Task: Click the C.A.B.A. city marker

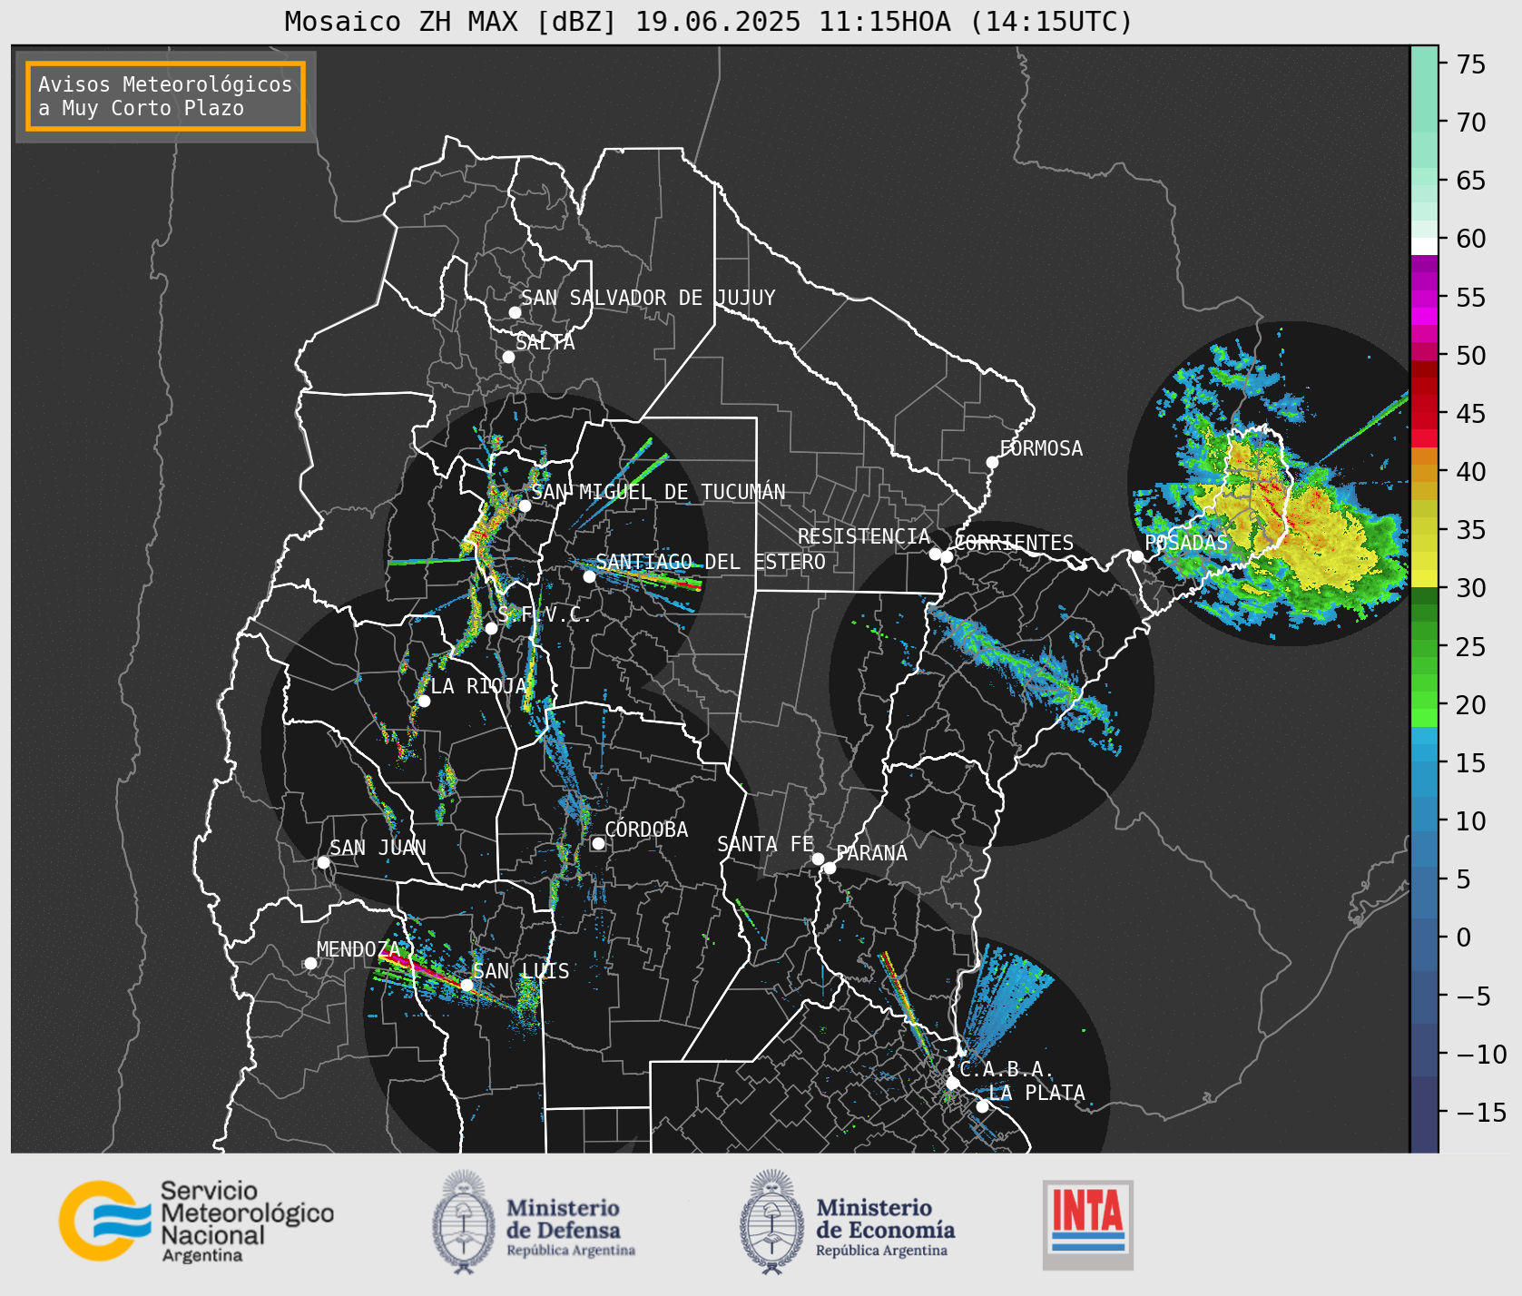Action: [x=952, y=1083]
